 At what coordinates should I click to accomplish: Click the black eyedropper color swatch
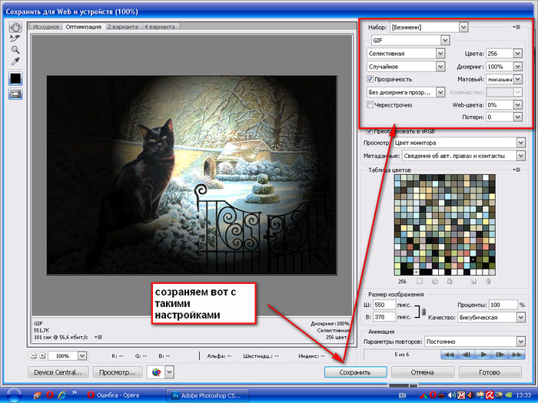tap(15, 78)
